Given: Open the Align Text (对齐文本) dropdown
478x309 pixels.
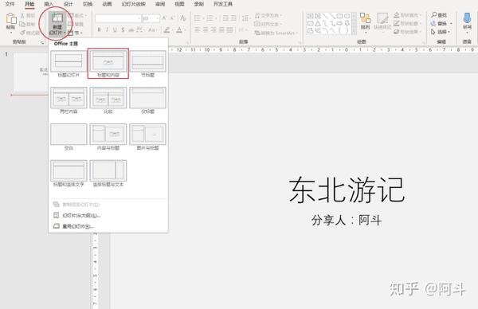Looking at the screenshot, I should 268,24.
